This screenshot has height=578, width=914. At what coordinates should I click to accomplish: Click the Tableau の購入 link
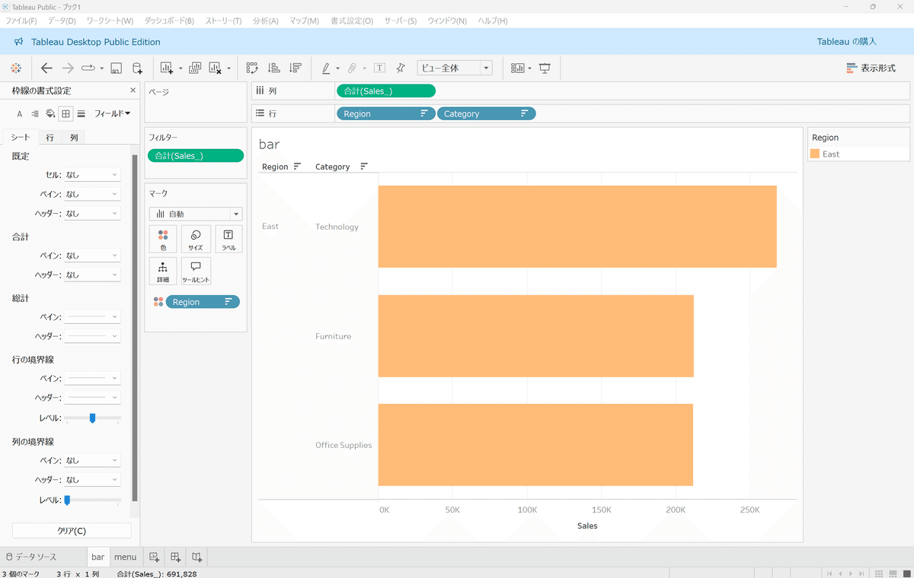click(x=847, y=42)
